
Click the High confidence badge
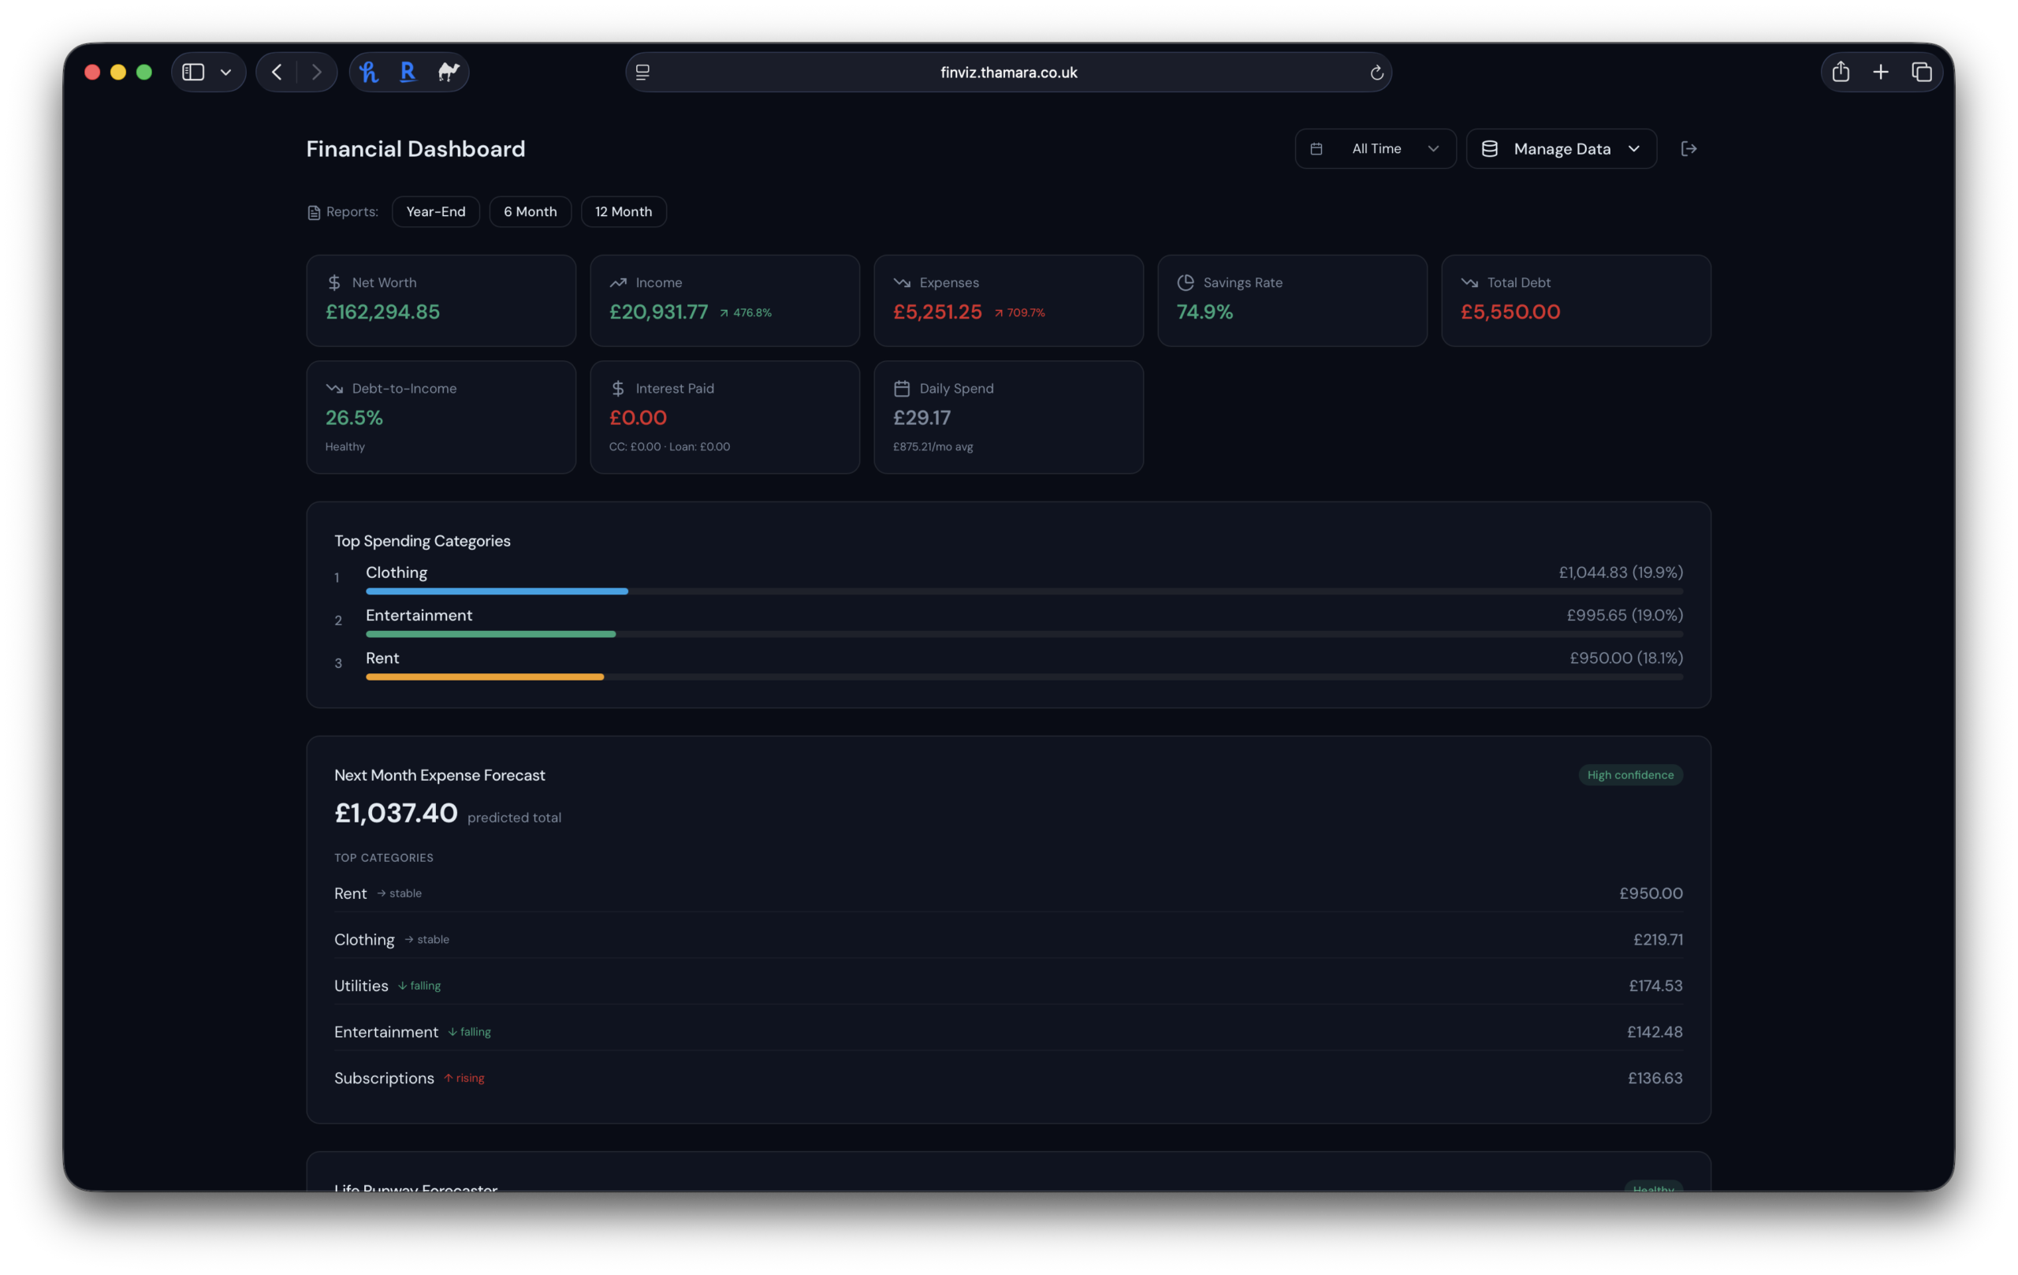[x=1630, y=774]
